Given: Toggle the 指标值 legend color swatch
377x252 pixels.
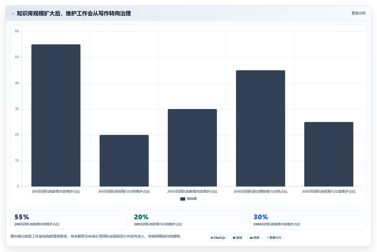Looking at the screenshot, I should pyautogui.click(x=183, y=199).
